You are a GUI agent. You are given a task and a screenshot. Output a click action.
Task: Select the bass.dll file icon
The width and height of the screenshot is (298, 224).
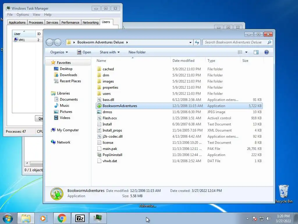(x=99, y=100)
